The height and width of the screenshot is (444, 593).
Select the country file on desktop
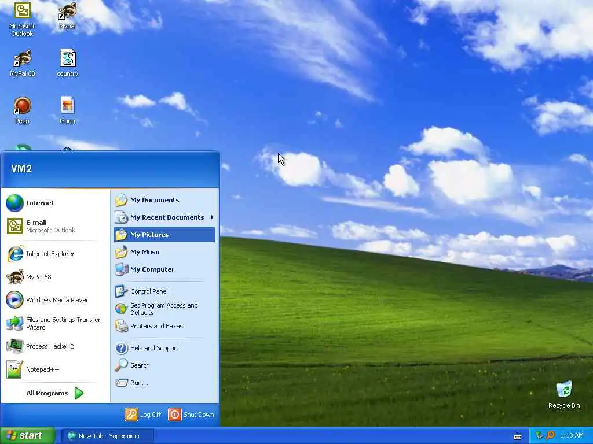click(67, 64)
